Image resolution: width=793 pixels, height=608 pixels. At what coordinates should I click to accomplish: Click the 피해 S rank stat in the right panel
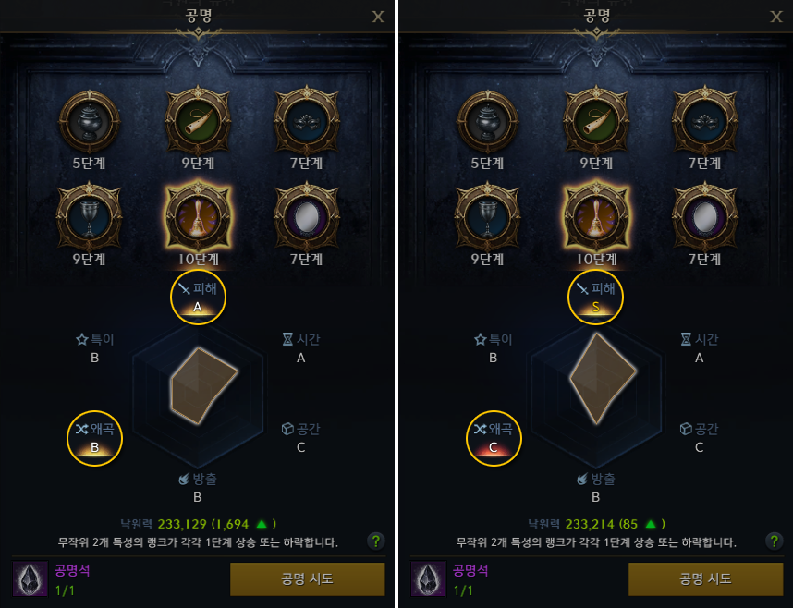pos(596,297)
